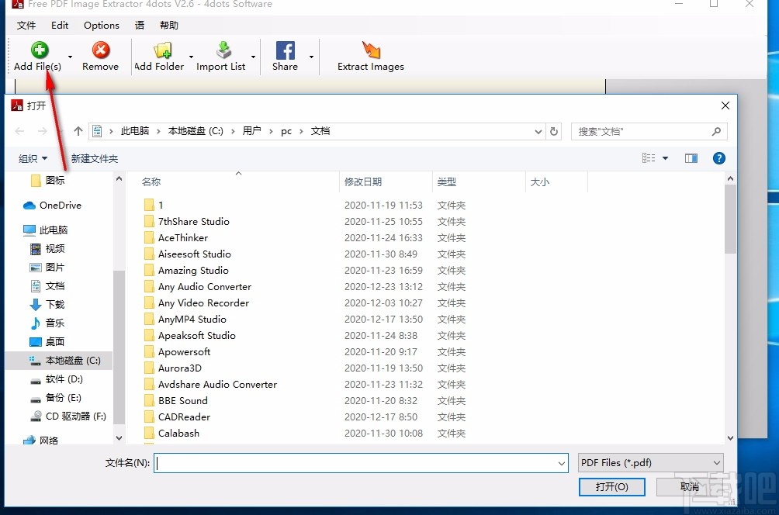
Task: Expand the 组织 dropdown menu
Action: tap(33, 158)
